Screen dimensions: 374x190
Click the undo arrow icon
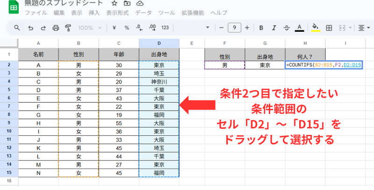(x=30, y=28)
